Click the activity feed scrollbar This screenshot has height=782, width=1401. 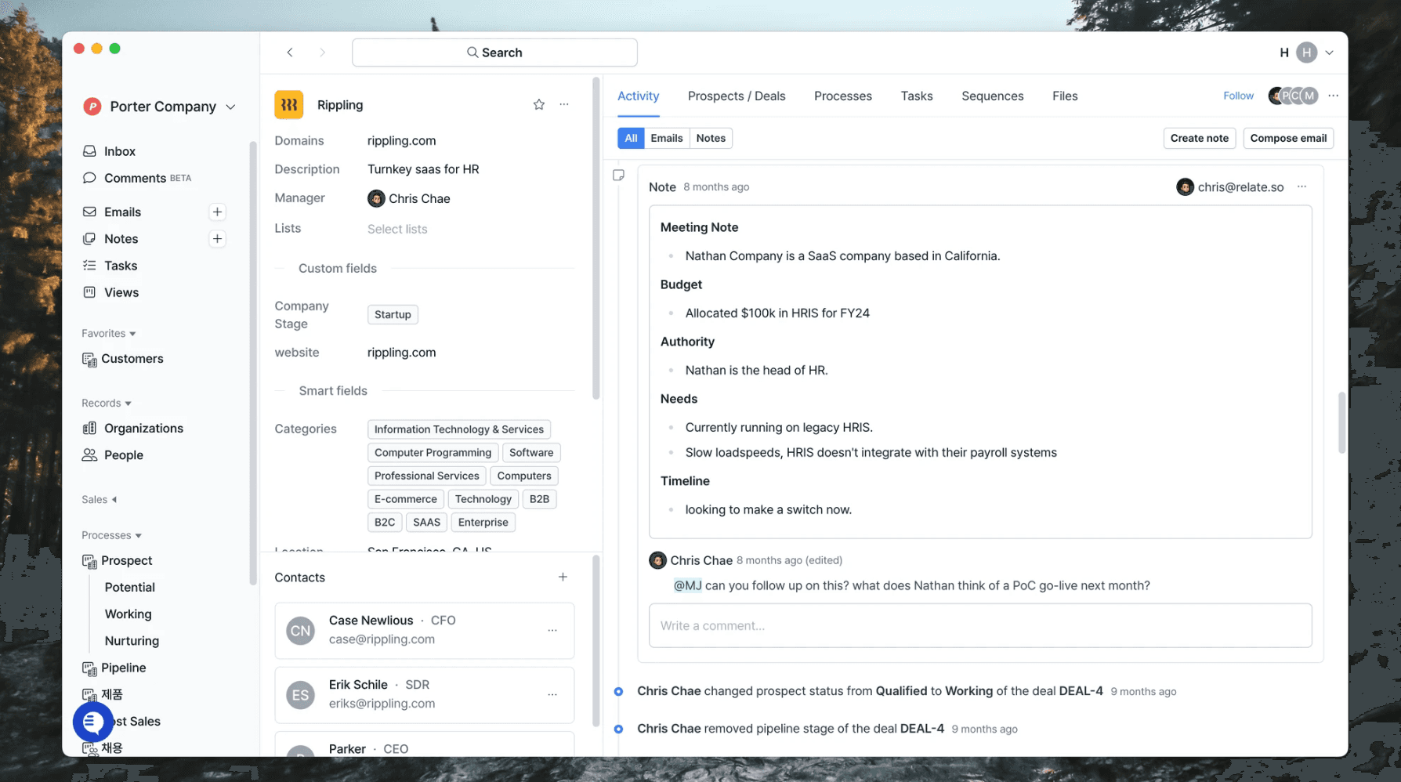tap(1341, 423)
